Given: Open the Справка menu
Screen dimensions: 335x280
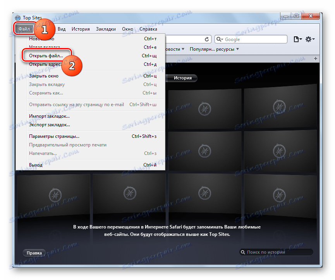Looking at the screenshot, I should tap(148, 29).
